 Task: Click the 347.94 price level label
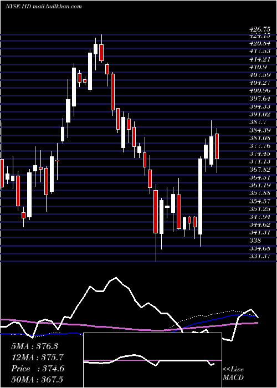click(260, 217)
